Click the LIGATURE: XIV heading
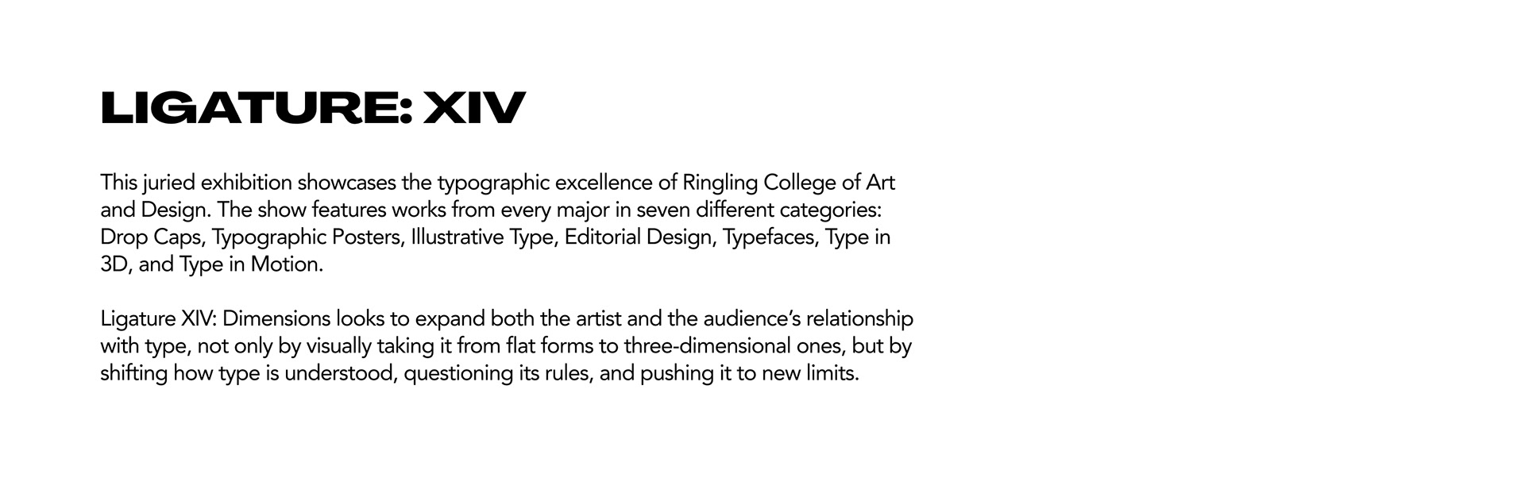The height and width of the screenshot is (478, 1525). pos(313,108)
